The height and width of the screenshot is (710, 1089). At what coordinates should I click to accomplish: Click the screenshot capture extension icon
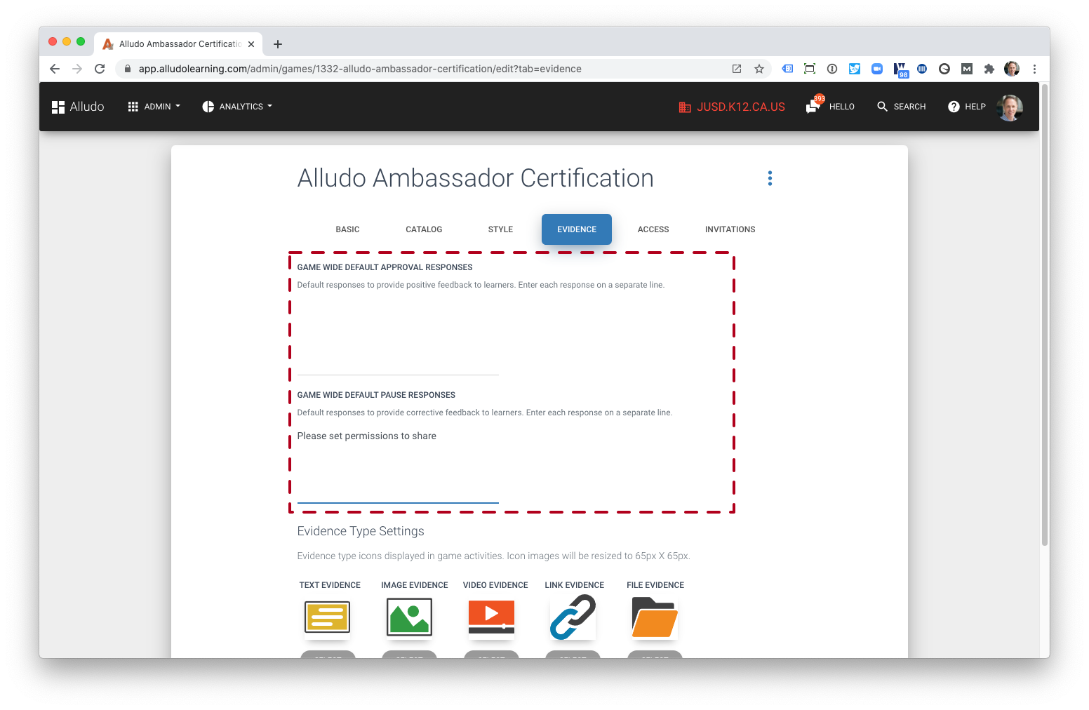810,69
